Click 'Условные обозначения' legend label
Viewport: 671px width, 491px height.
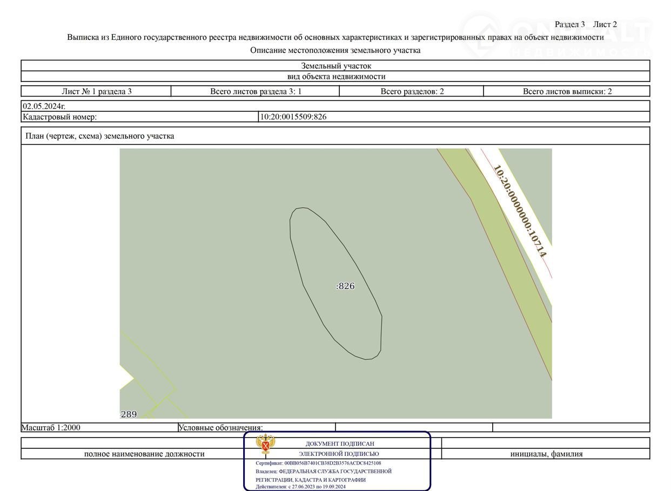[x=220, y=428]
